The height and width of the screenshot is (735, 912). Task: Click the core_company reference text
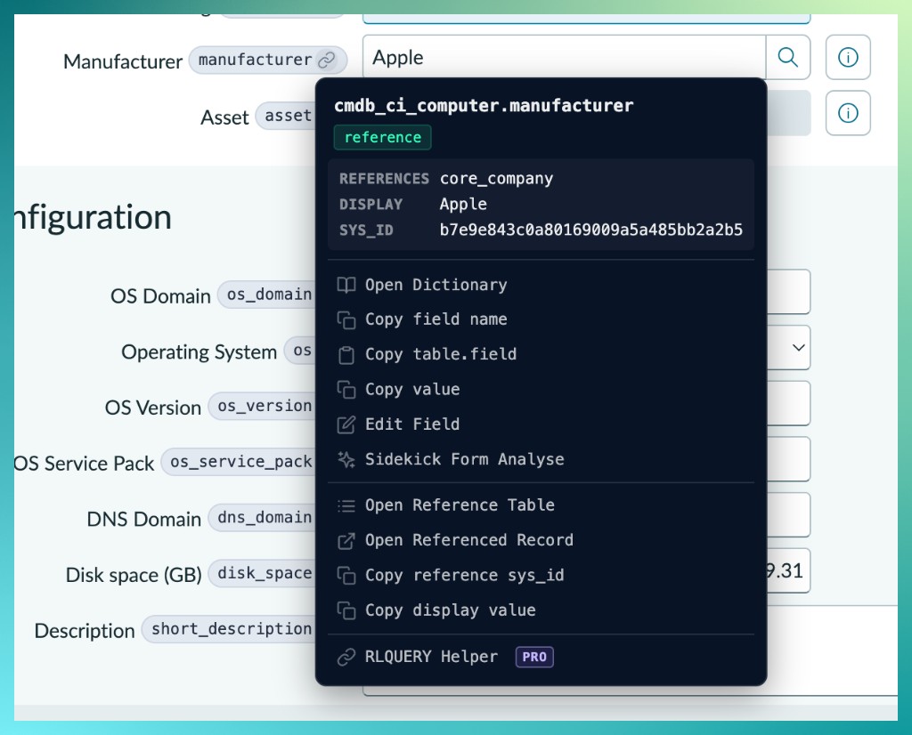coord(496,178)
